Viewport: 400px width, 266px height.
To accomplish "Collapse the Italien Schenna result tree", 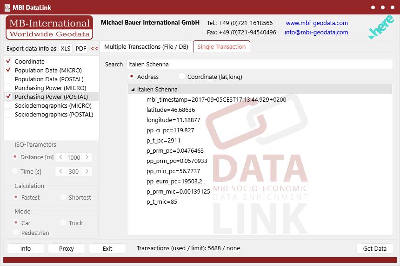I will click(133, 90).
